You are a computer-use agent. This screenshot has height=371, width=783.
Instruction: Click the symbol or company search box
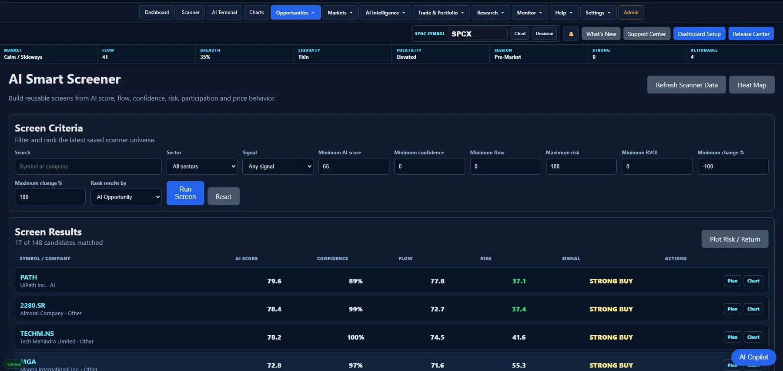click(88, 166)
